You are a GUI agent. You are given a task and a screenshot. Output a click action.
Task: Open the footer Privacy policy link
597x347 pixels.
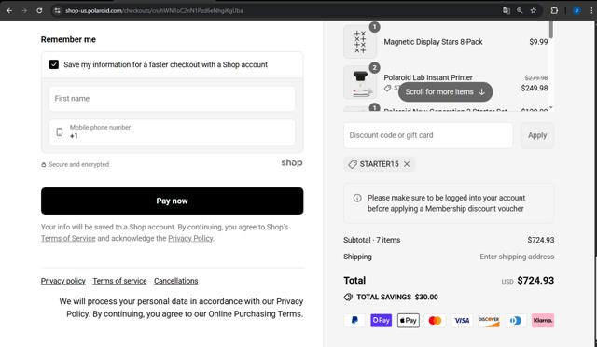click(x=63, y=281)
